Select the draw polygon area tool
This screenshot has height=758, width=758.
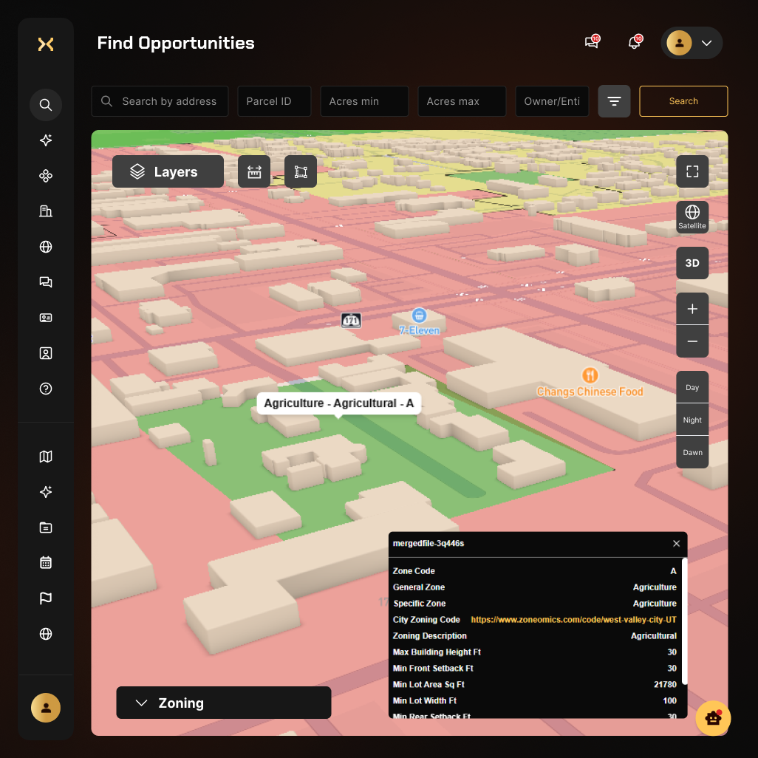[x=301, y=171]
